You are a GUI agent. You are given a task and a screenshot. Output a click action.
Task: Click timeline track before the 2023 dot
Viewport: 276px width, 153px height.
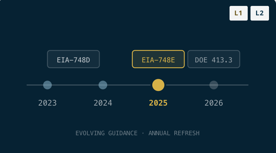[x=35, y=85]
